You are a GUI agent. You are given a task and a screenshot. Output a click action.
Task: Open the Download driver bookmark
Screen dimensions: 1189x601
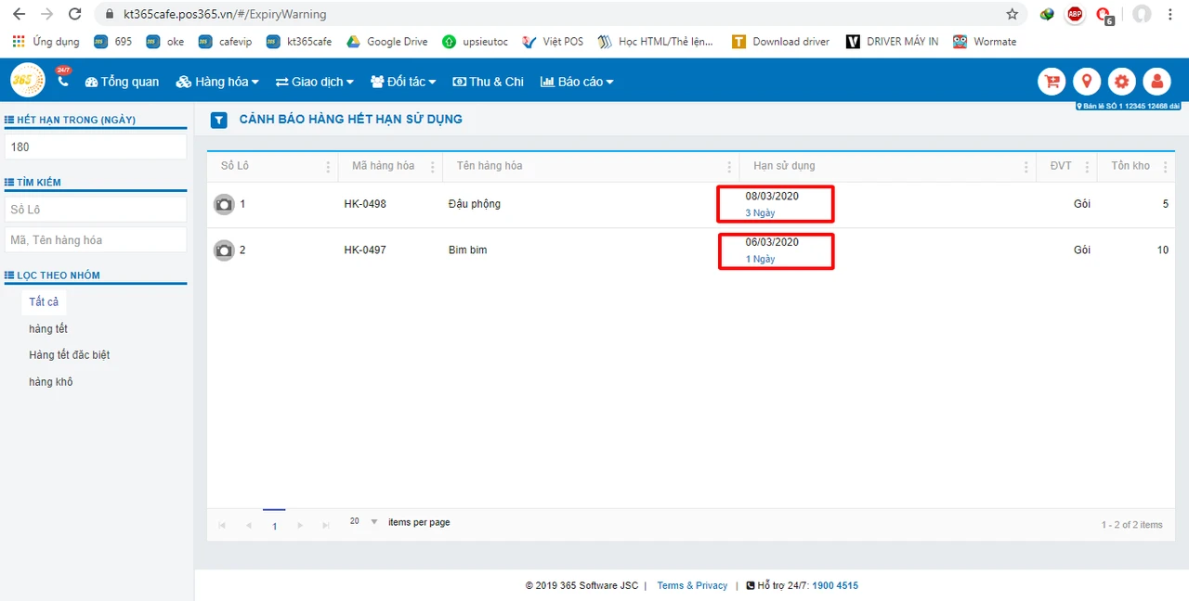click(x=781, y=42)
